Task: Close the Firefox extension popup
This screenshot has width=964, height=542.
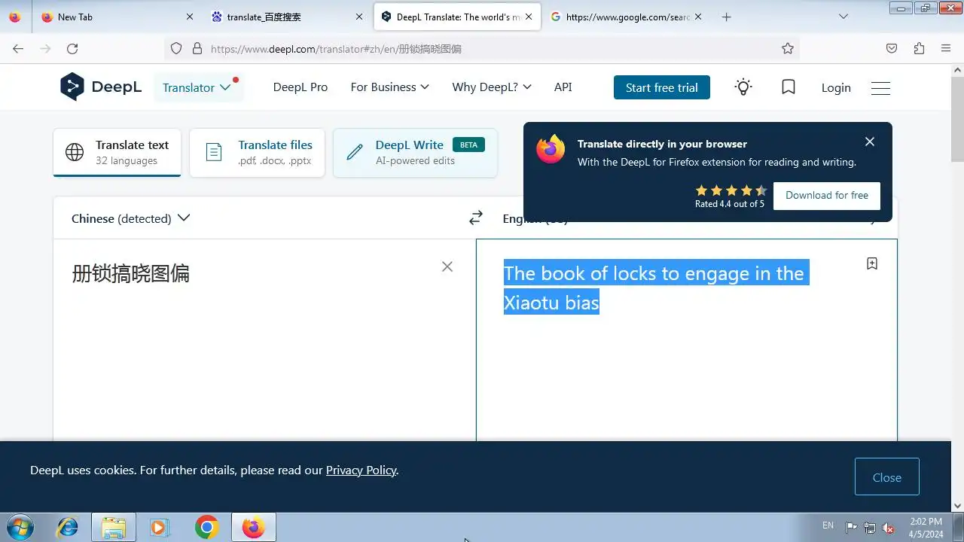Action: coord(870,142)
